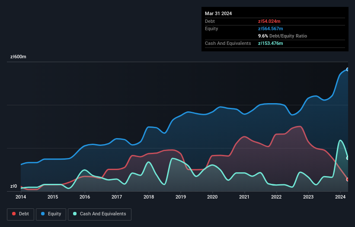The height and width of the screenshot is (227, 355).
Task: Click the zł54.024m debt value
Action: pyautogui.click(x=269, y=21)
